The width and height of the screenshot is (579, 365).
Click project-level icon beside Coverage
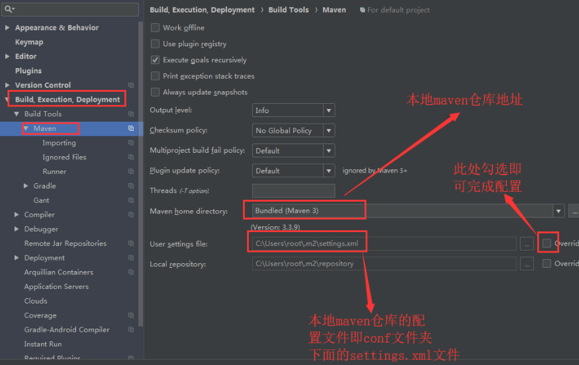click(x=131, y=315)
